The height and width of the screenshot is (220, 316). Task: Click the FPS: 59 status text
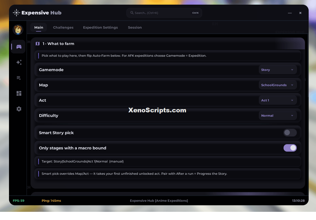19,201
